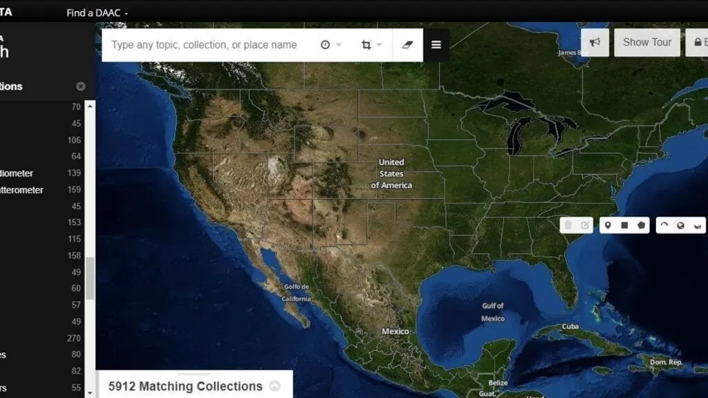This screenshot has height=398, width=708.
Task: Pick the polygon drawing tool
Action: coord(642,225)
